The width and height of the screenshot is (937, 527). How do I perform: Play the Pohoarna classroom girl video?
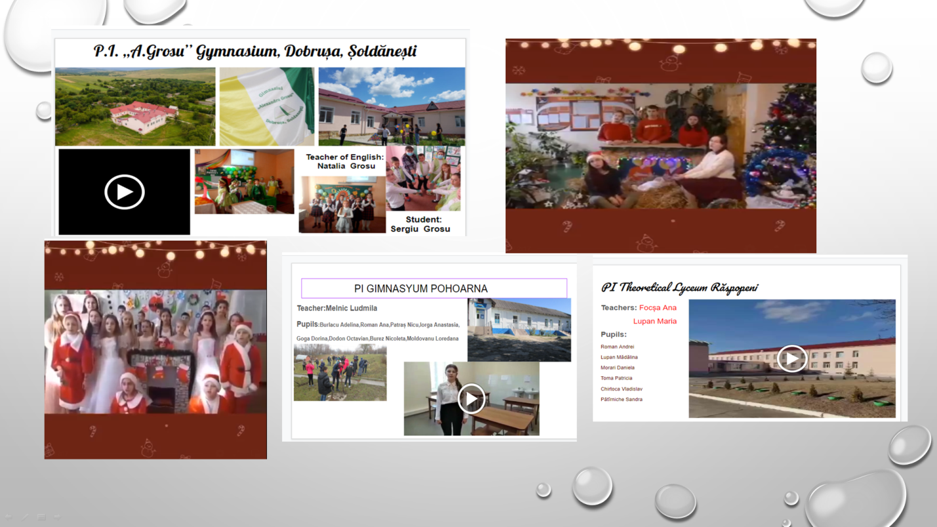471,399
